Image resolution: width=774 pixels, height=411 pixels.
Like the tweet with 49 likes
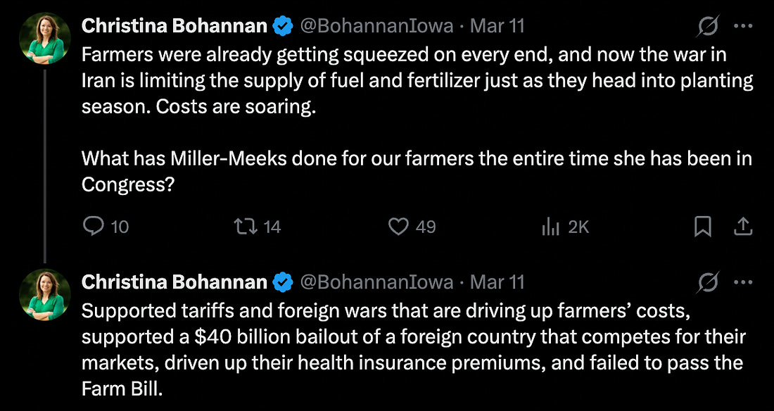(399, 227)
